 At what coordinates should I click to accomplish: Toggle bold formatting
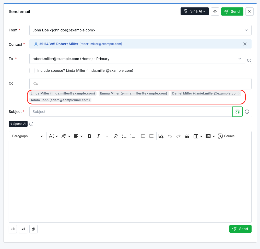(90, 136)
